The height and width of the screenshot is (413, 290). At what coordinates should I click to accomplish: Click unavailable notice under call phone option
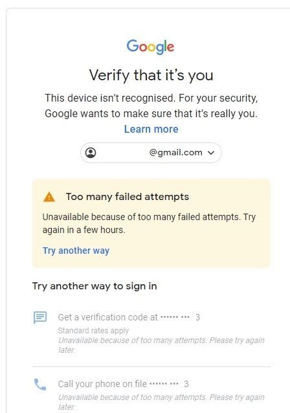pyautogui.click(x=161, y=402)
